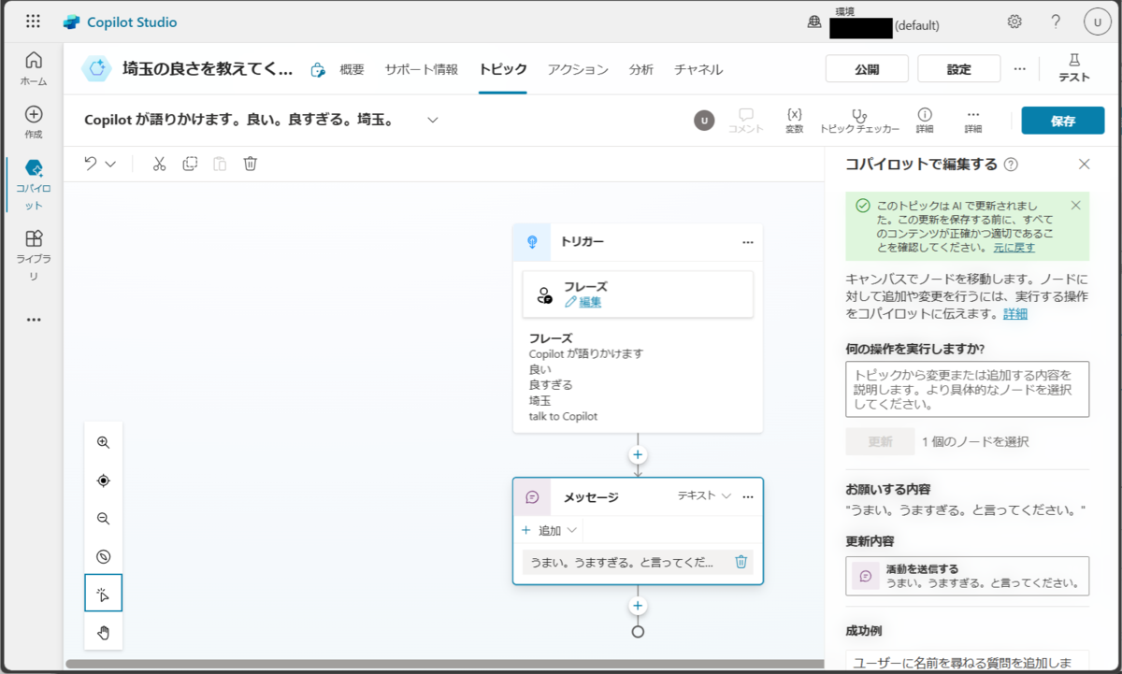
Task: Click the reset view canvas icon
Action: [104, 556]
